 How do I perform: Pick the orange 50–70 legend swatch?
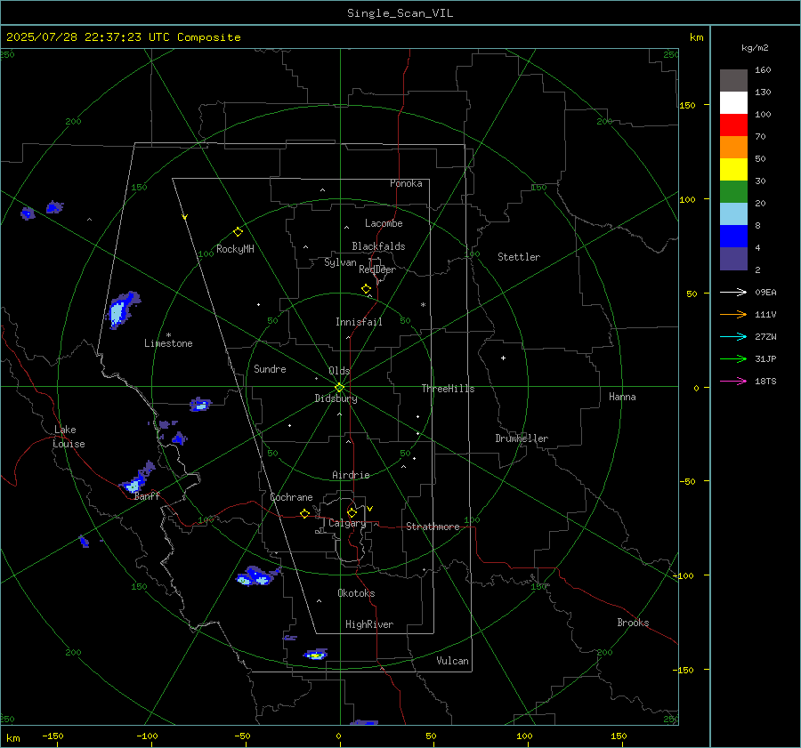point(733,148)
